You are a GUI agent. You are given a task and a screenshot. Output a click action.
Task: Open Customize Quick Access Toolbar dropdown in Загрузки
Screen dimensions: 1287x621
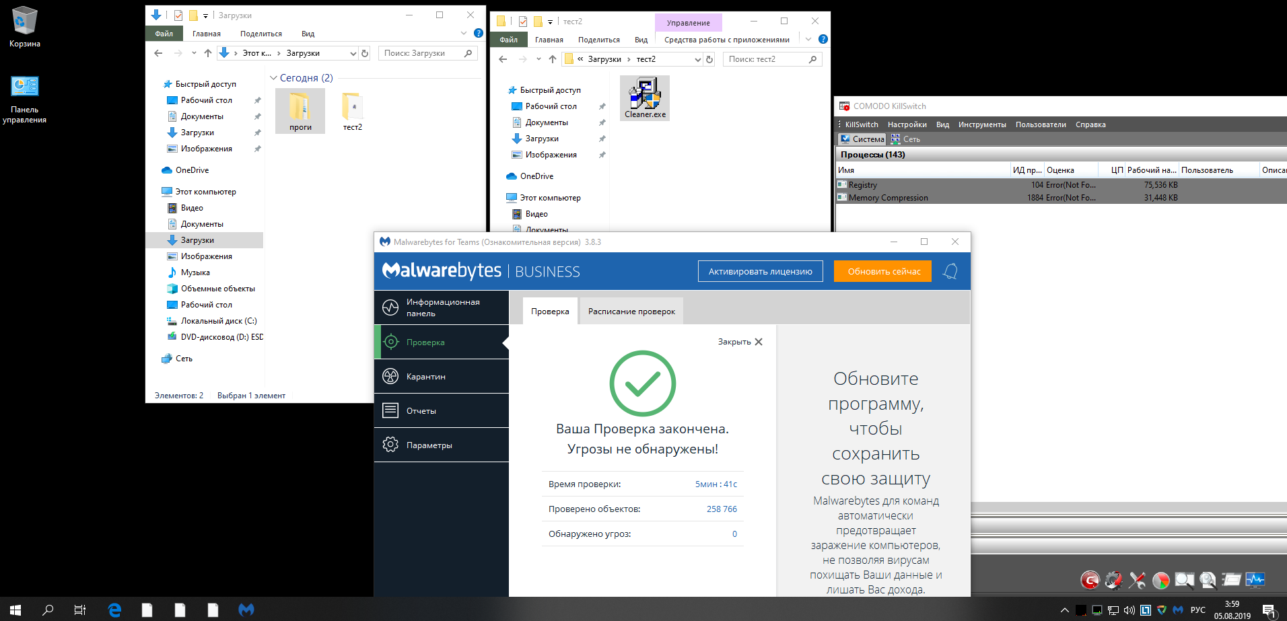tap(205, 15)
